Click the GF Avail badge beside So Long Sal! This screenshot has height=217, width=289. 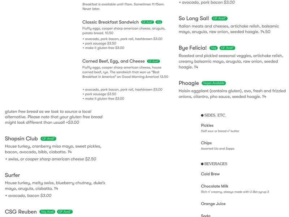coord(220,18)
